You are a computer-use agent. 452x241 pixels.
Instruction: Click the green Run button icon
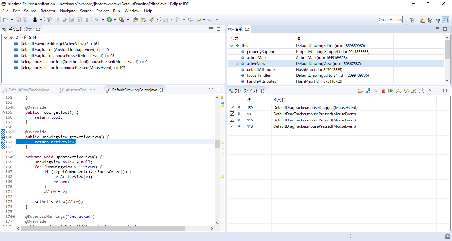point(109,20)
